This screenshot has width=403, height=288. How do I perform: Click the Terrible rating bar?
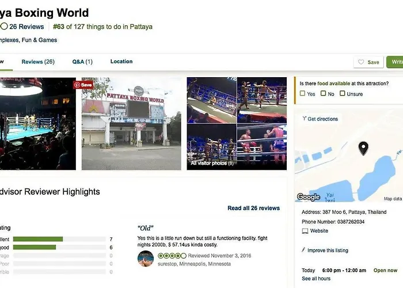click(x=59, y=272)
